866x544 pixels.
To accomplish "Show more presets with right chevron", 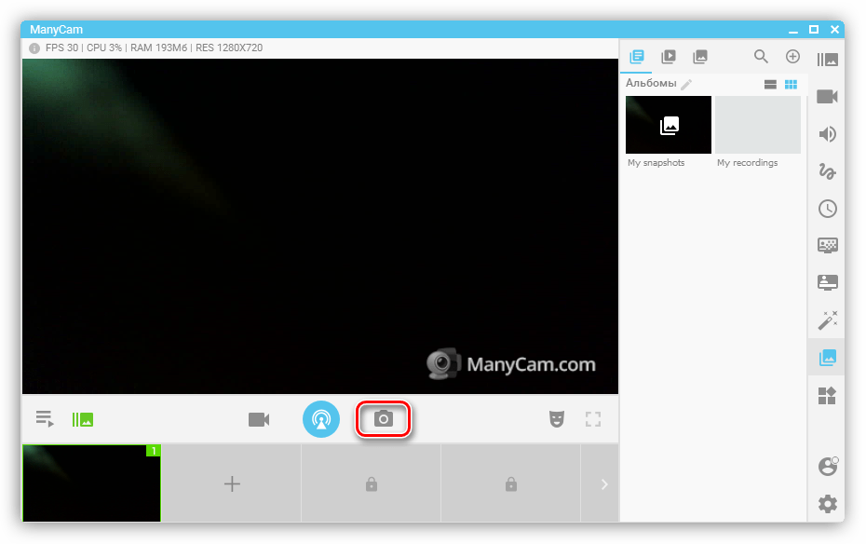I will coord(604,484).
